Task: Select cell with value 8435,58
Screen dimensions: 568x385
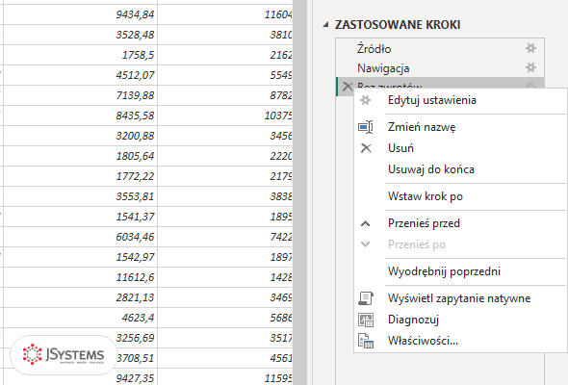Action: click(81, 115)
